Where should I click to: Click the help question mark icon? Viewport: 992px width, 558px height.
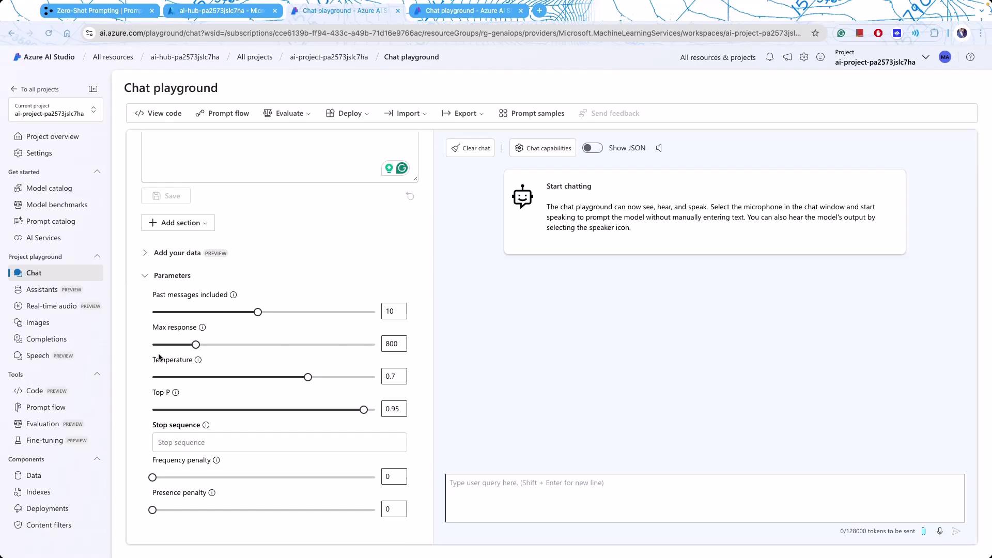(x=970, y=57)
